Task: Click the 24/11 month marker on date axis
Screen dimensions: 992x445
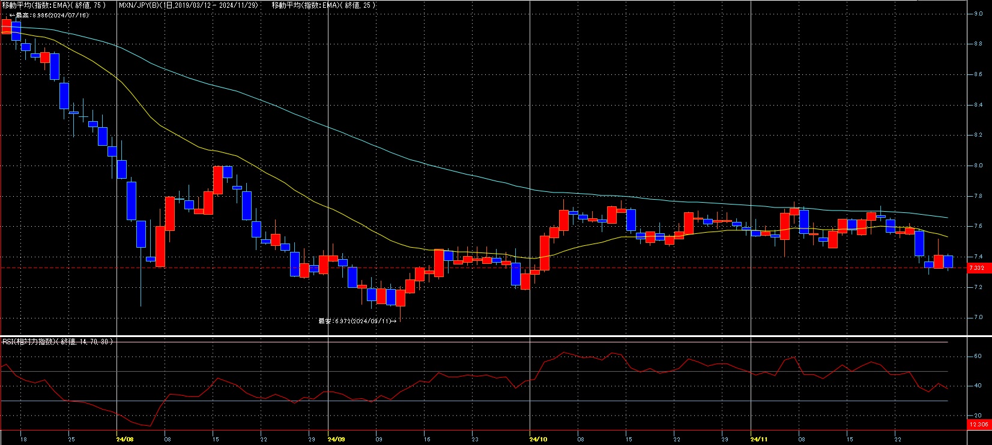Action: [x=760, y=439]
